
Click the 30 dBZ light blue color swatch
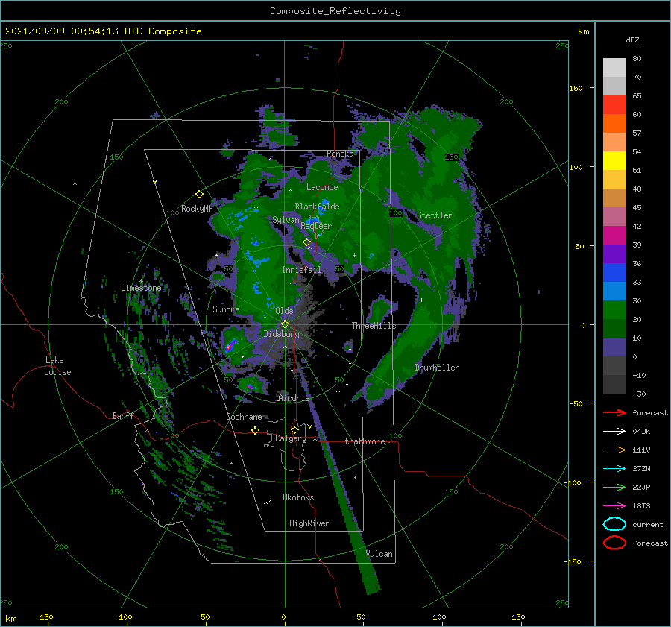point(614,291)
